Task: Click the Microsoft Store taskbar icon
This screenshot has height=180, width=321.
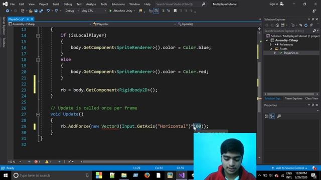Action: [x=99, y=175]
